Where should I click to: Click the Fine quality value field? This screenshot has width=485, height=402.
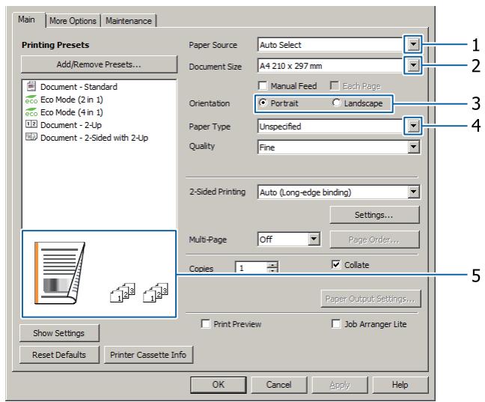click(332, 147)
